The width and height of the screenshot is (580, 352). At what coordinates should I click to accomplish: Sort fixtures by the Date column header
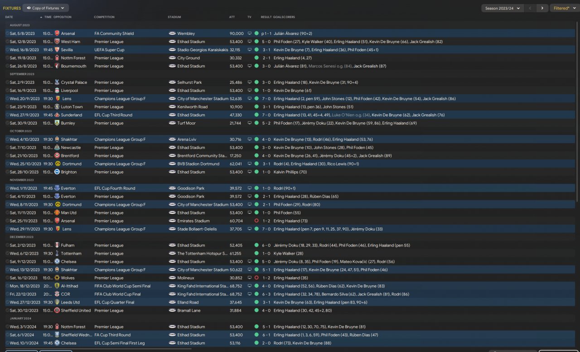point(9,17)
